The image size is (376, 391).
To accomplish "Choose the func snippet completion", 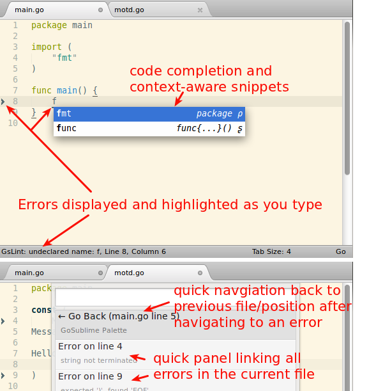I will click(x=149, y=129).
